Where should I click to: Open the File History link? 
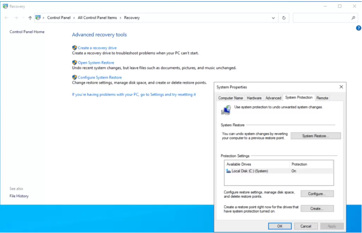(19, 196)
